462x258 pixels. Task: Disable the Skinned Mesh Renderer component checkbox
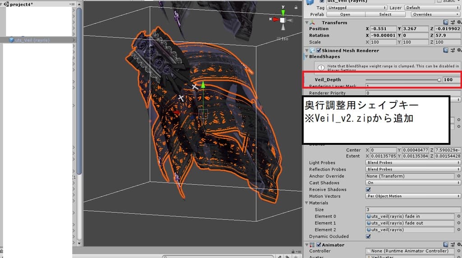coord(319,51)
